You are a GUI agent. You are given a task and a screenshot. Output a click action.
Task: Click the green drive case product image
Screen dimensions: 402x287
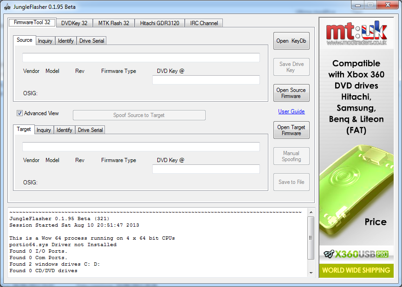tap(356, 190)
